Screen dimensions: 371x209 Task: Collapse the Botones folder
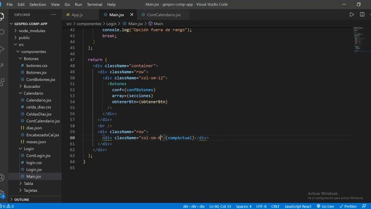coord(35,59)
